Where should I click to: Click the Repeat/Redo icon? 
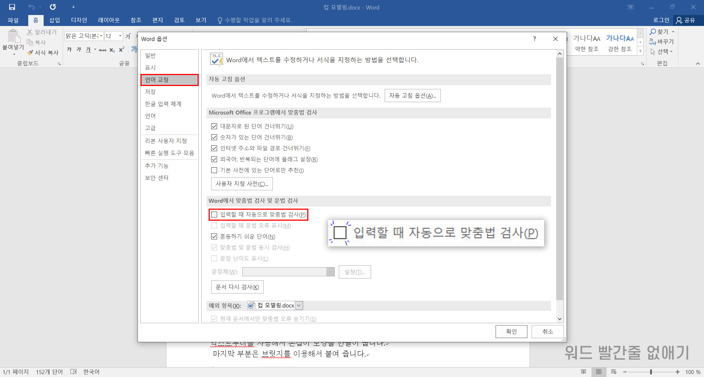pos(53,7)
